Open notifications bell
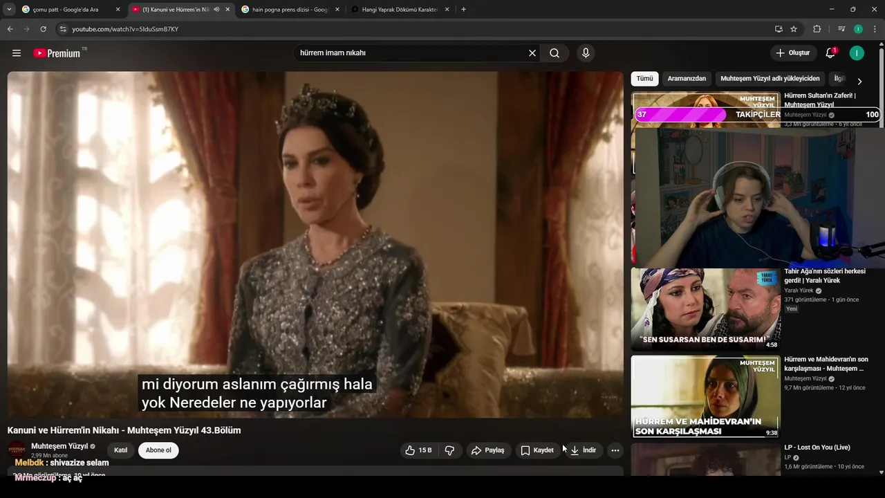Viewport: 885px width, 498px height. click(830, 53)
